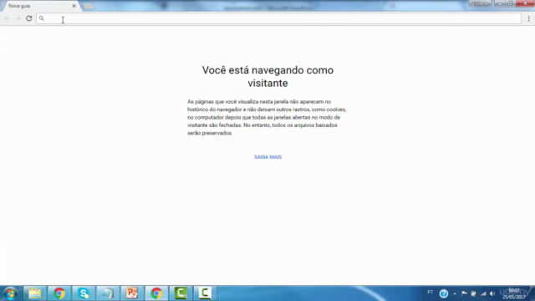Open PowerPoint from the taskbar

point(132,293)
